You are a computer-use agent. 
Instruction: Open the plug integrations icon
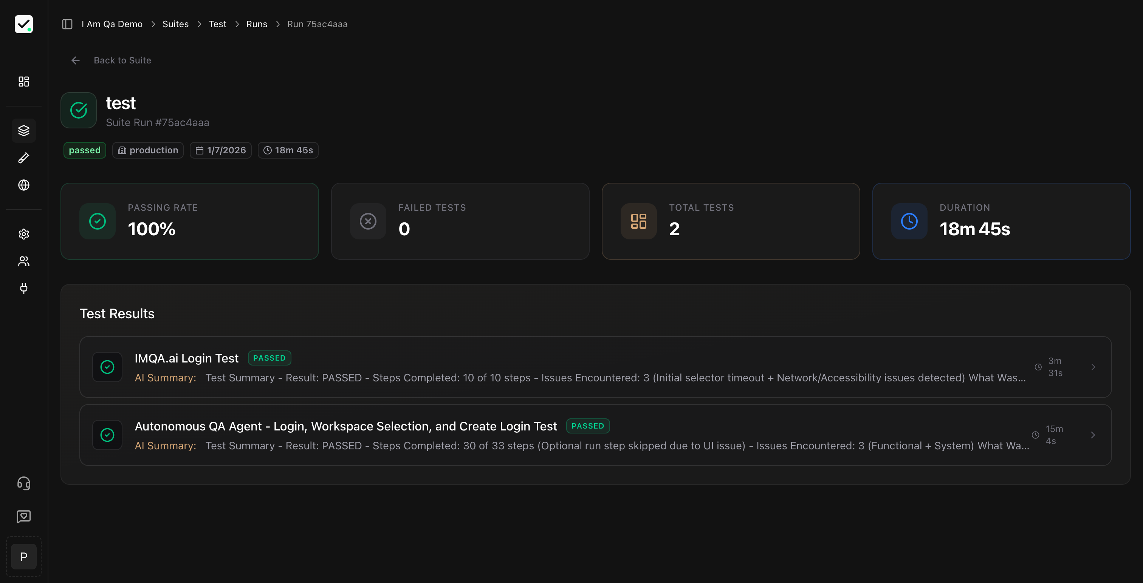click(23, 288)
